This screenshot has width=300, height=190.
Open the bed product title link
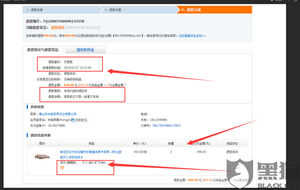coord(91,155)
